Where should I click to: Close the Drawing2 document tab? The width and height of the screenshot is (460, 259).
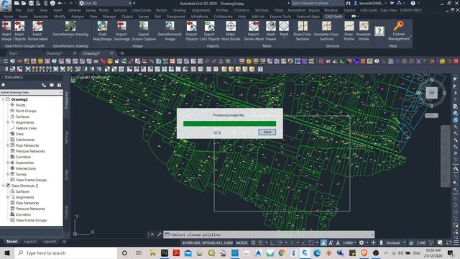[111, 53]
